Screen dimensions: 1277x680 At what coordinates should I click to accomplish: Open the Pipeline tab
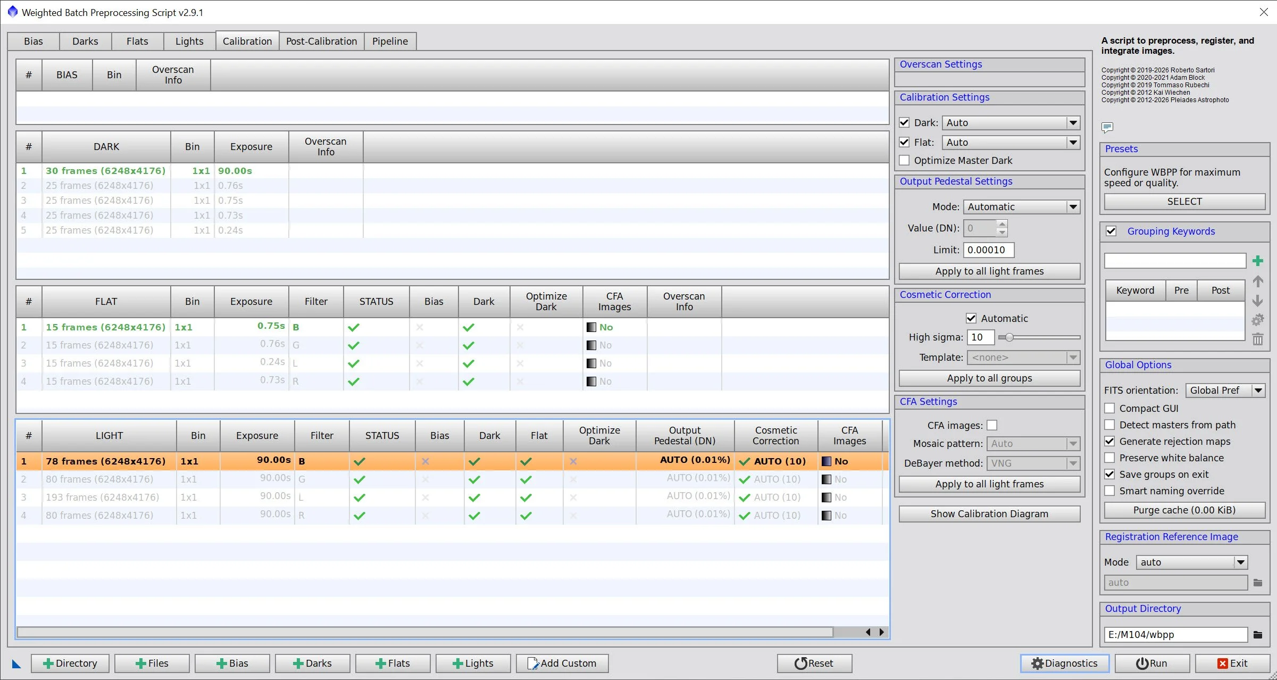tap(390, 41)
